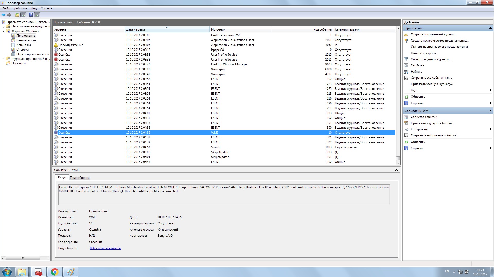Expand Настраиваемые представления tree node
Viewport: 494px width, 277px height.
point(4,26)
